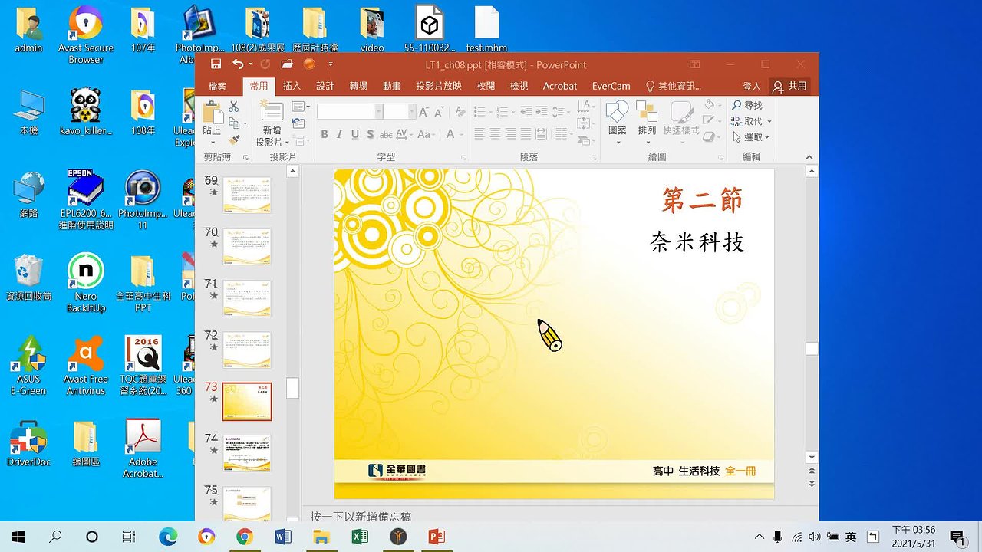
Task: Open the undo history dropdown arrow
Action: pyautogui.click(x=249, y=65)
